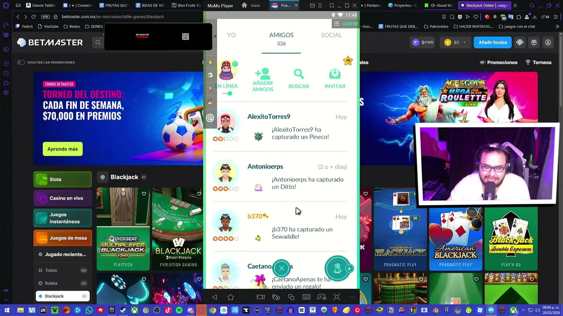
Task: Open Chrome from the taskbar
Action: [x=212, y=310]
